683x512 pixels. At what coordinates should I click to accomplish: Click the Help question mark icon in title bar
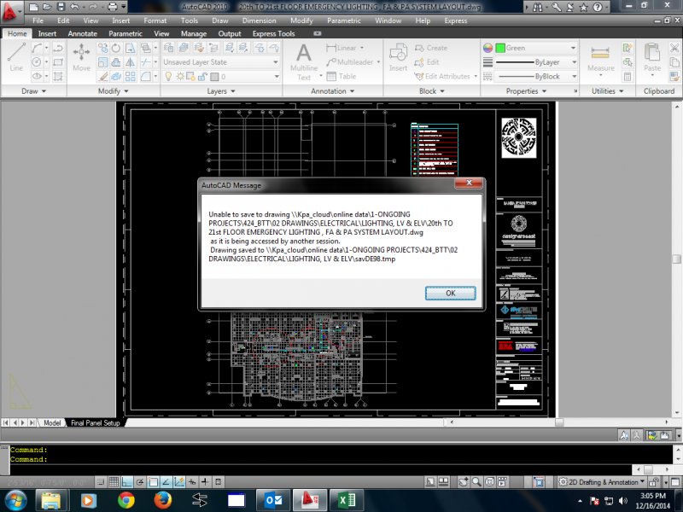point(598,7)
